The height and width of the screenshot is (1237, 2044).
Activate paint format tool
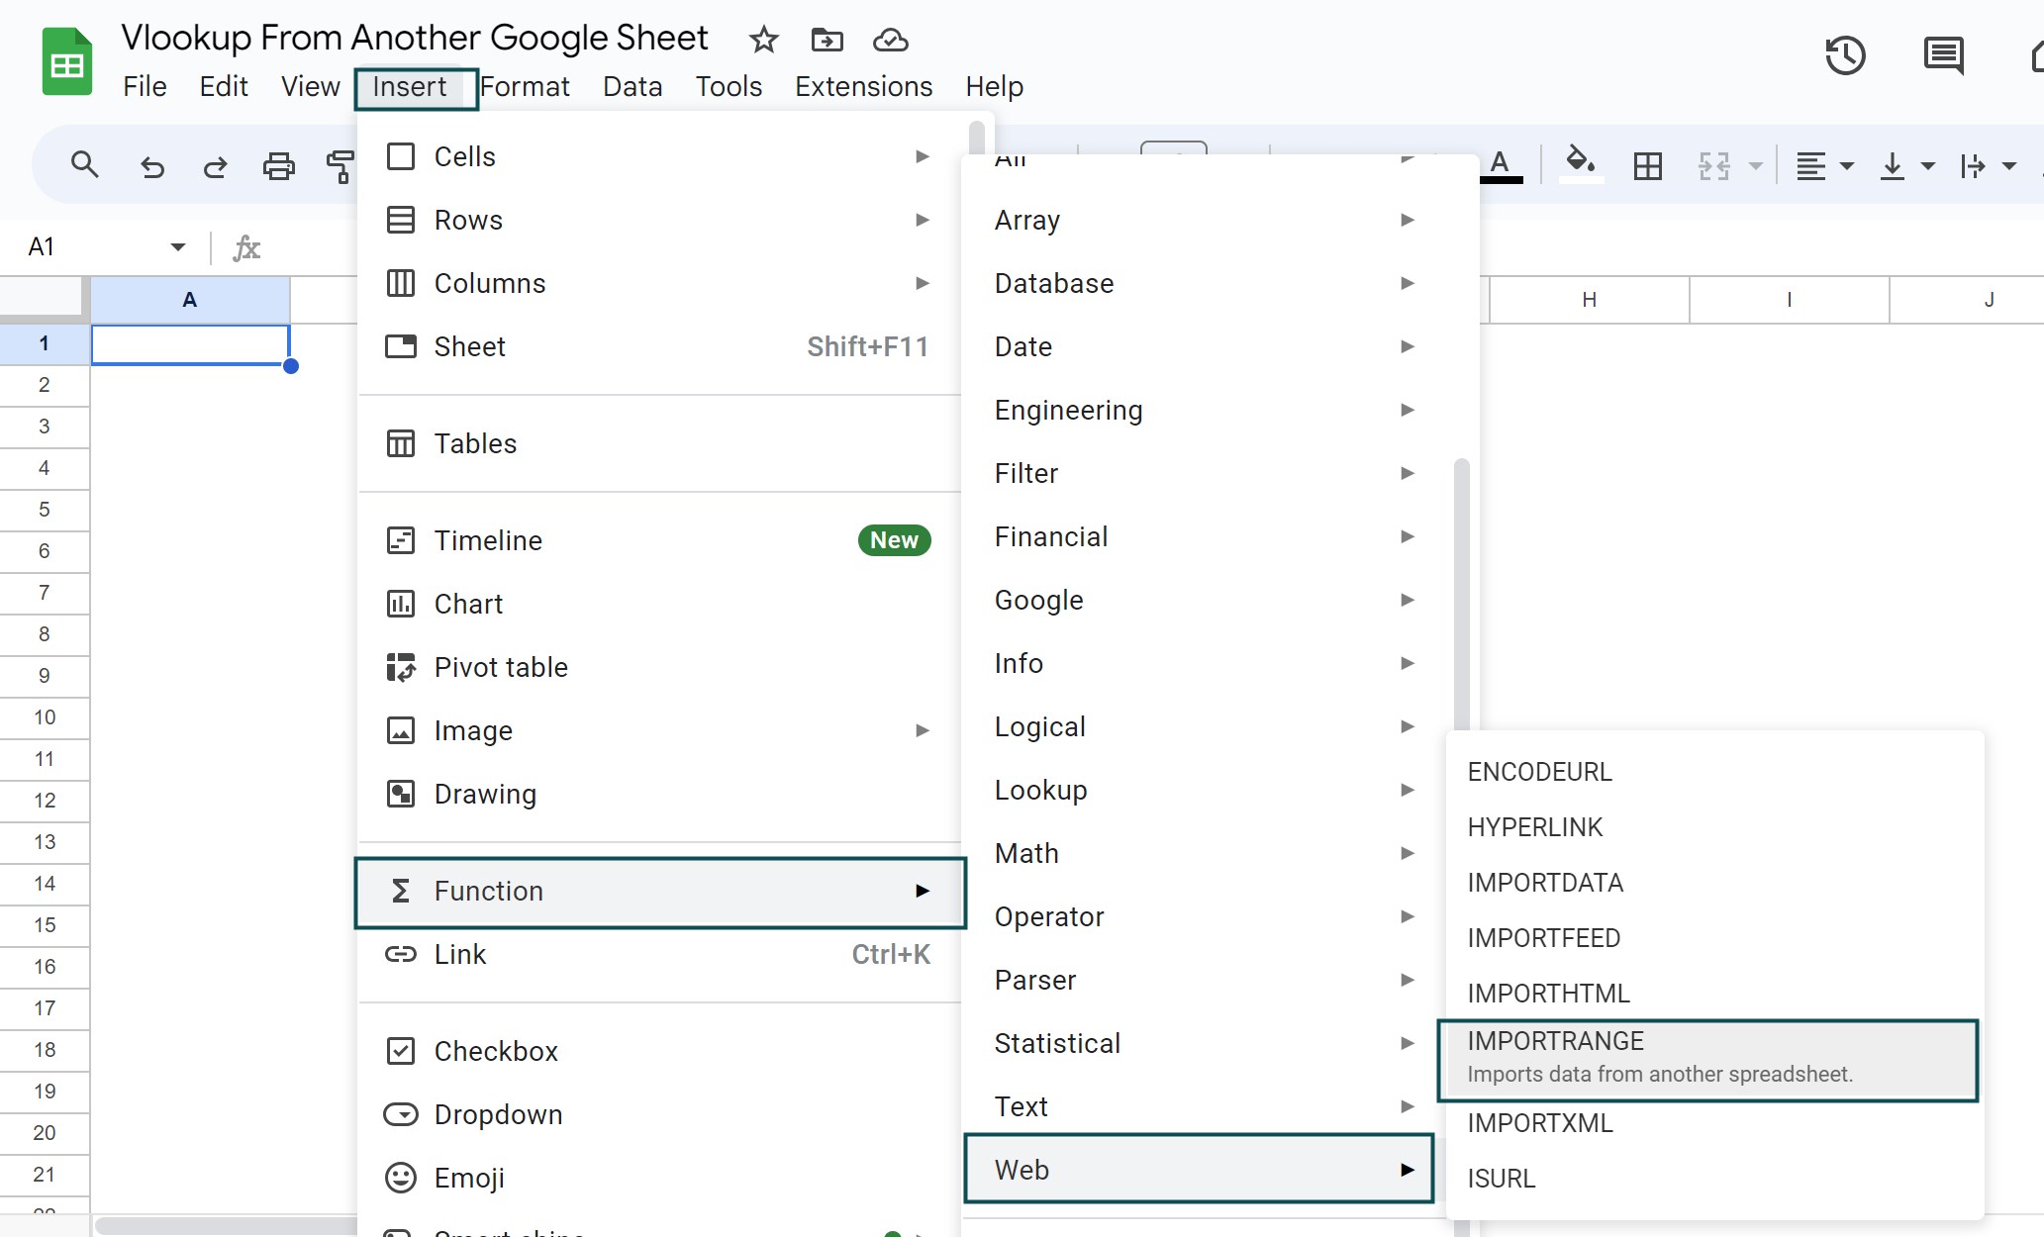coord(340,166)
